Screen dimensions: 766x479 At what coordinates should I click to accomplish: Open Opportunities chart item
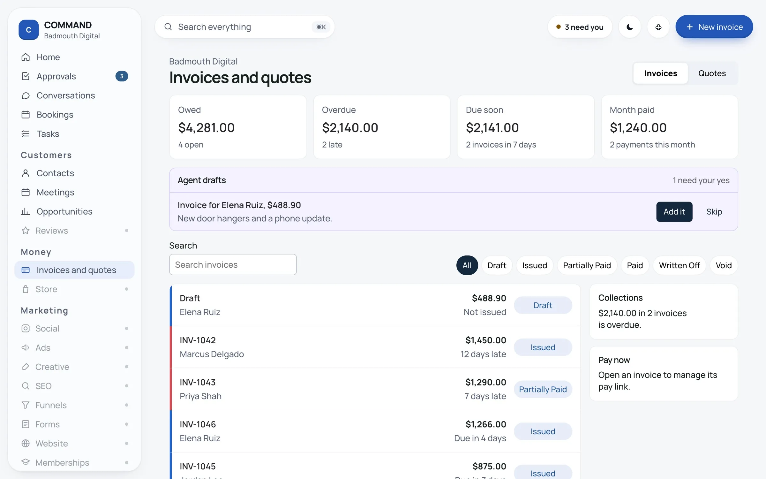pyautogui.click(x=74, y=211)
